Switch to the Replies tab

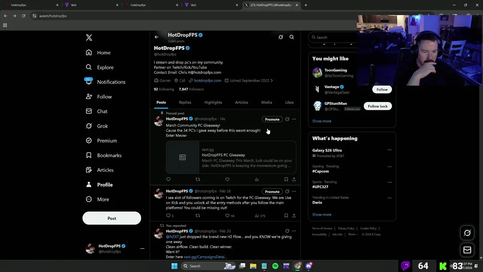pyautogui.click(x=185, y=102)
